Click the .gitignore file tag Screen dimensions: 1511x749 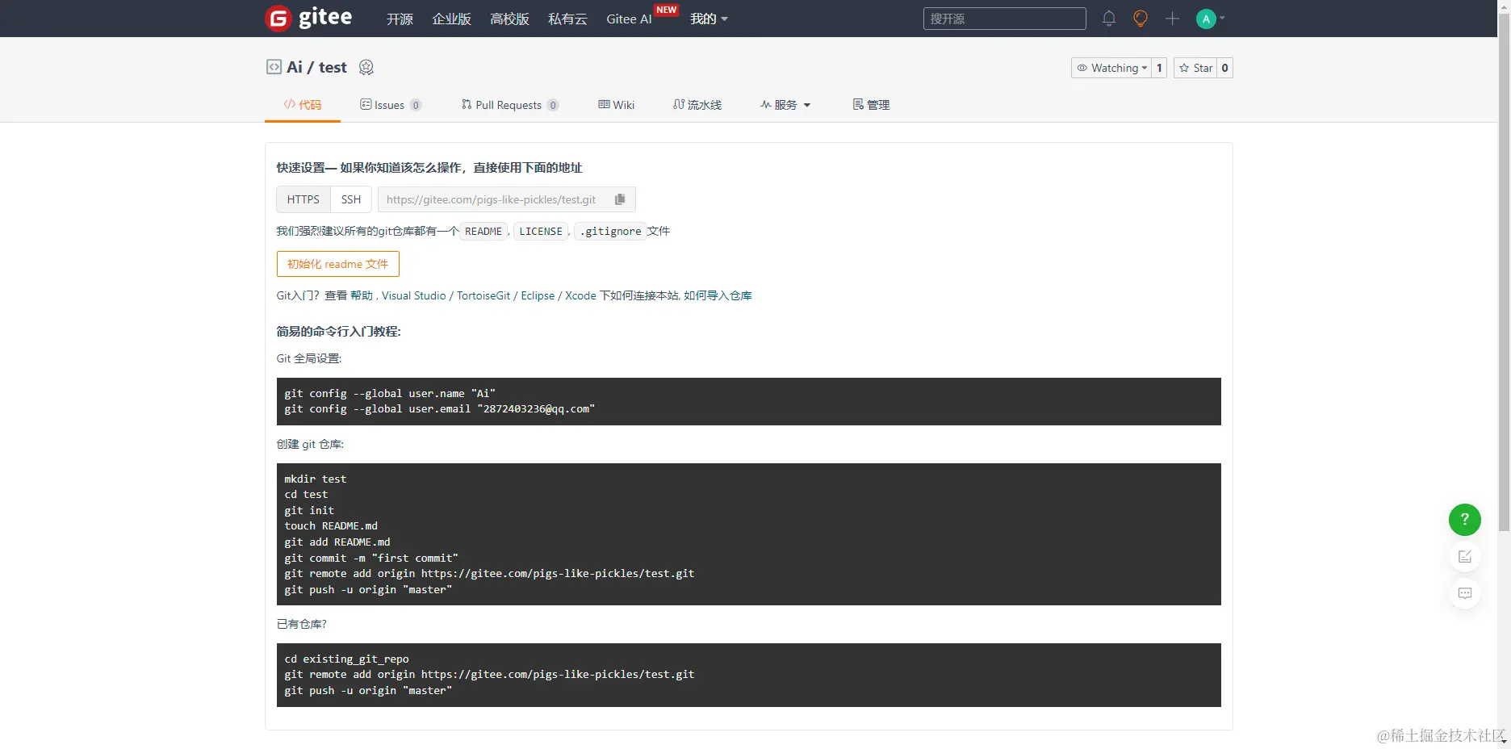pyautogui.click(x=610, y=232)
